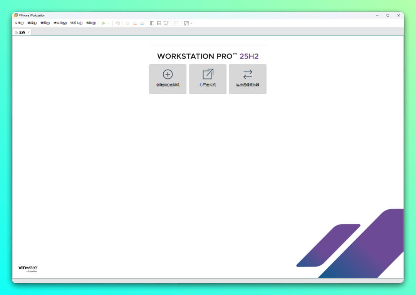The height and width of the screenshot is (295, 416).
Task: Close the 主页 tab
Action: pos(29,32)
